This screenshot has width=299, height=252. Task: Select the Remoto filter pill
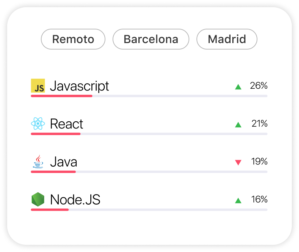click(73, 39)
